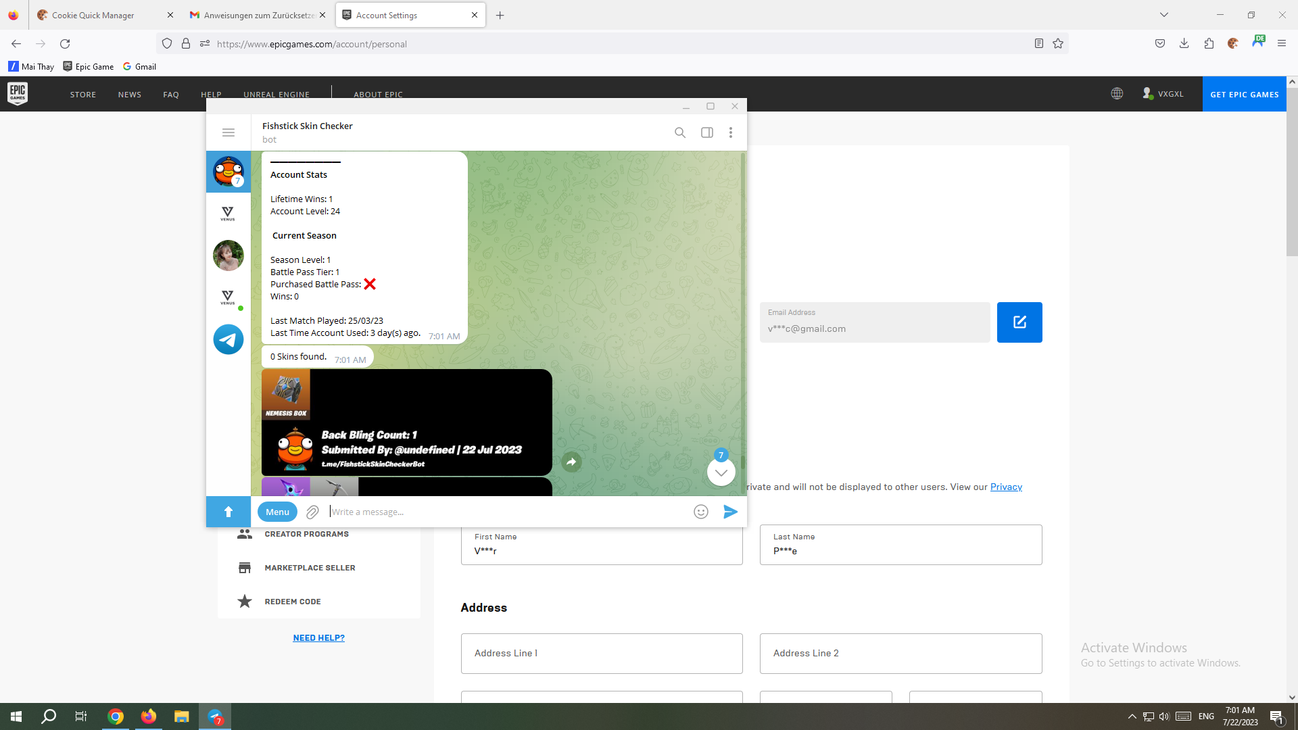Image resolution: width=1298 pixels, height=730 pixels.
Task: Click Epic Games logo in site header
Action: click(x=18, y=94)
